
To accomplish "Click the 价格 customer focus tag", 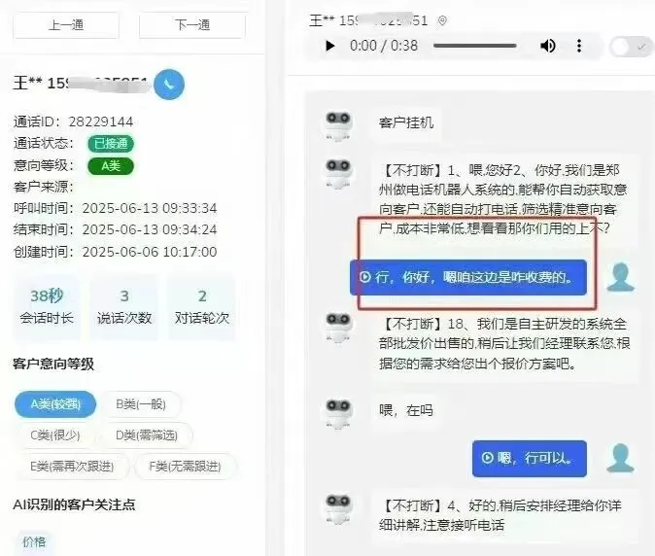I will 34,541.
